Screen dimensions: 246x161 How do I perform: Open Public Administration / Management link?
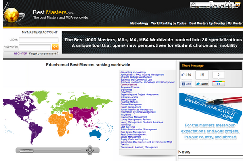click(139, 130)
